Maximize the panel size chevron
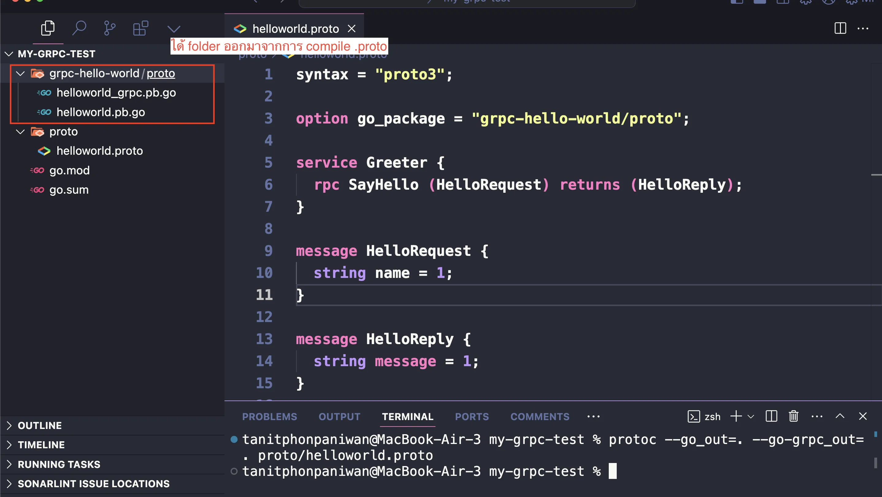Screen dimensions: 882x497 840,416
